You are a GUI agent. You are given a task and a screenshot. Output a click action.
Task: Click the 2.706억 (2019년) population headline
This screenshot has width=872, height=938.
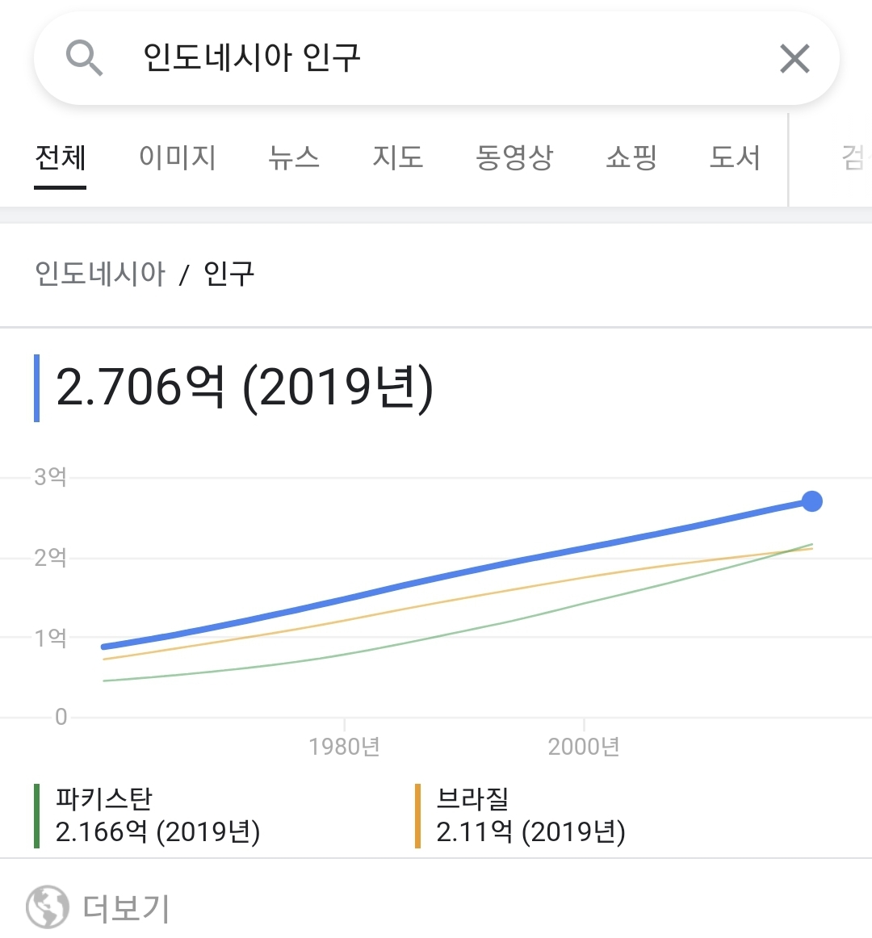[245, 387]
